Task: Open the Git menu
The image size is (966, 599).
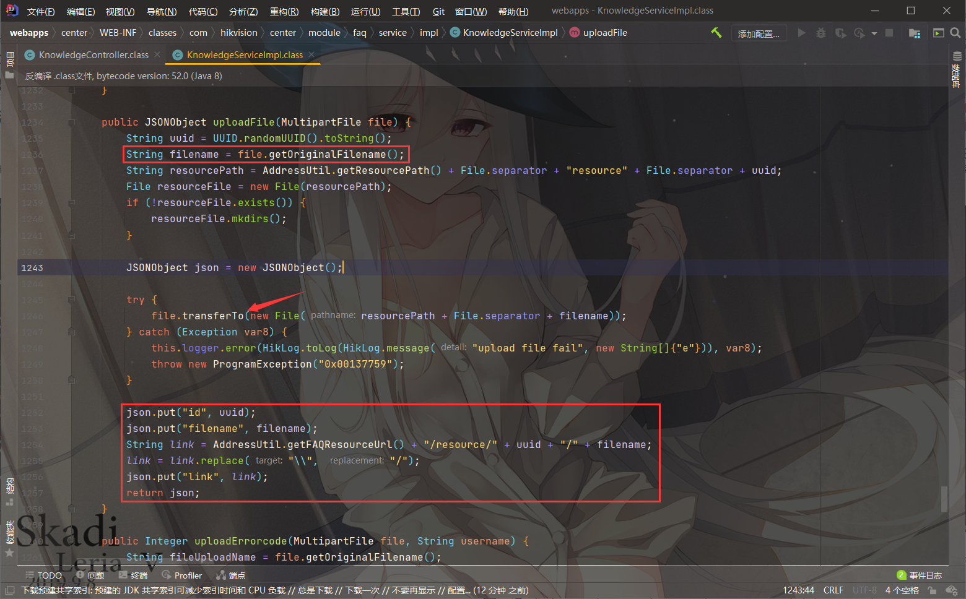Action: 438,11
